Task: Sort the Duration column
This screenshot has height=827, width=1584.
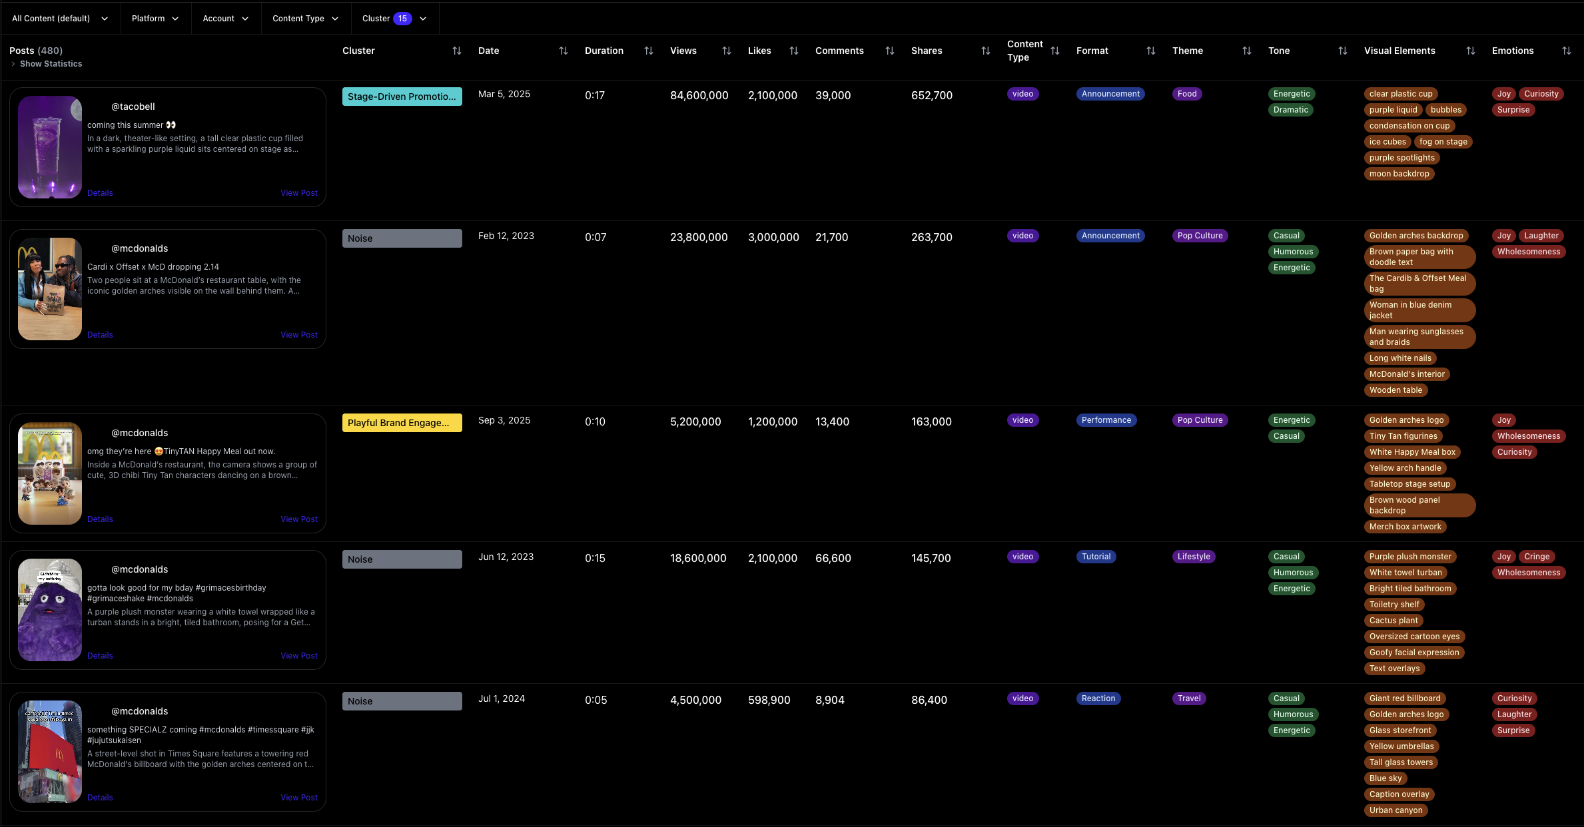Action: coord(648,50)
